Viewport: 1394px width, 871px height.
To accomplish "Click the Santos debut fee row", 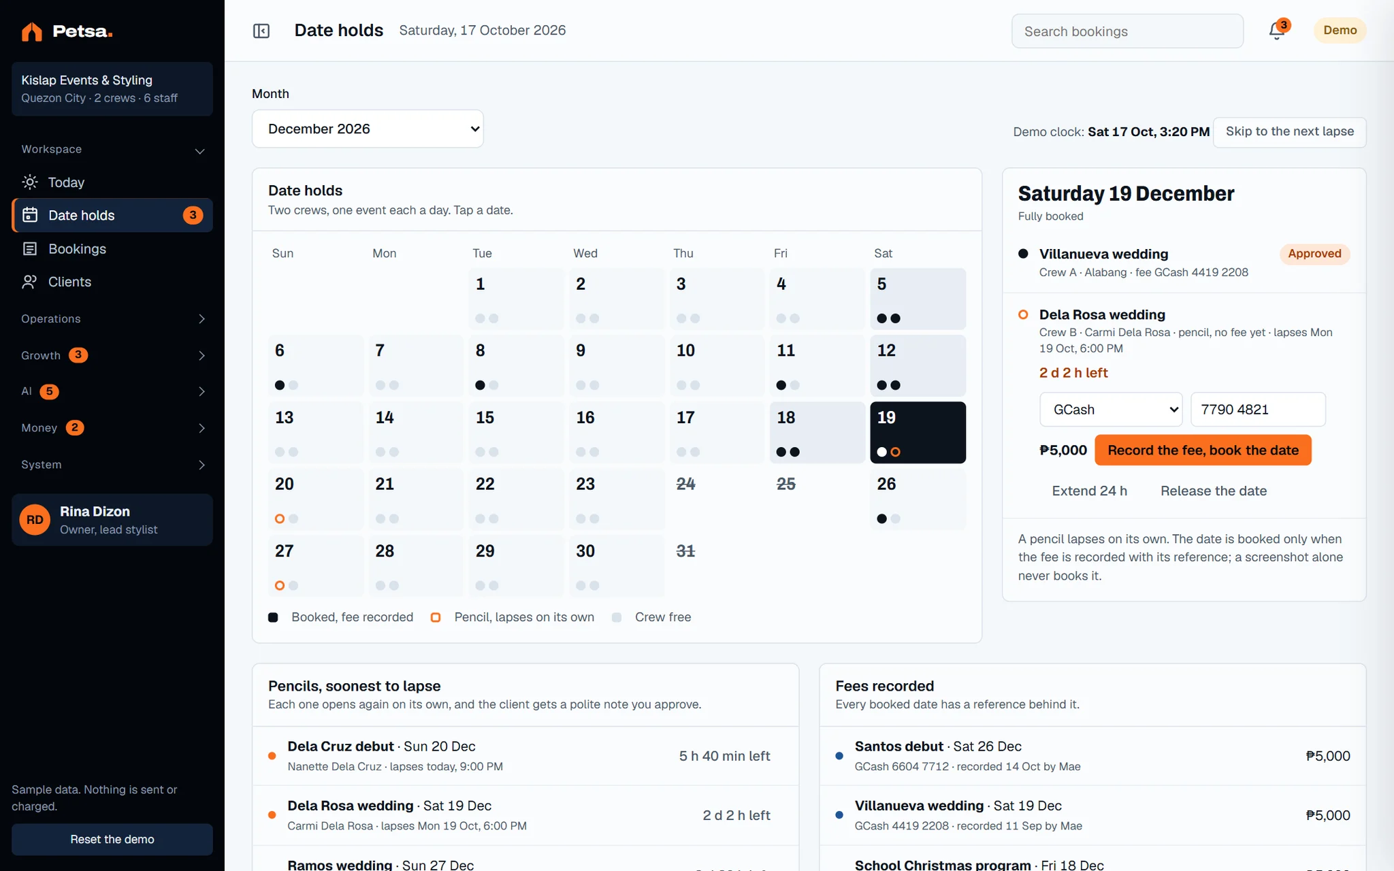I will click(x=1092, y=756).
